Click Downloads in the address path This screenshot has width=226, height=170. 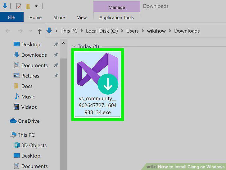click(187, 31)
